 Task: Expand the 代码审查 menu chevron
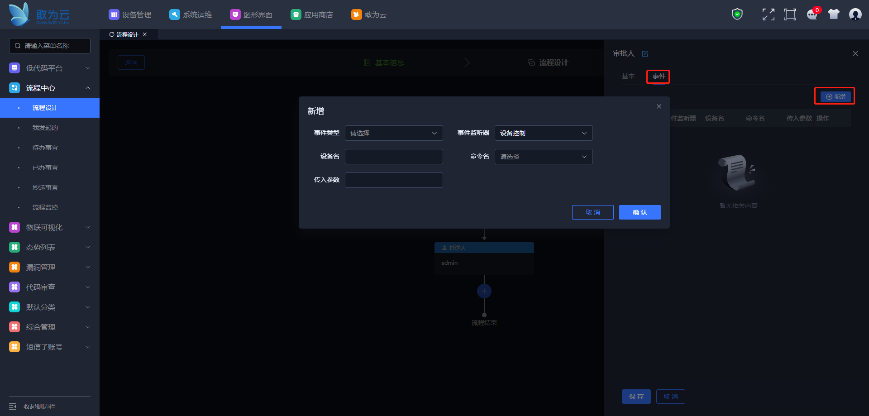88,287
